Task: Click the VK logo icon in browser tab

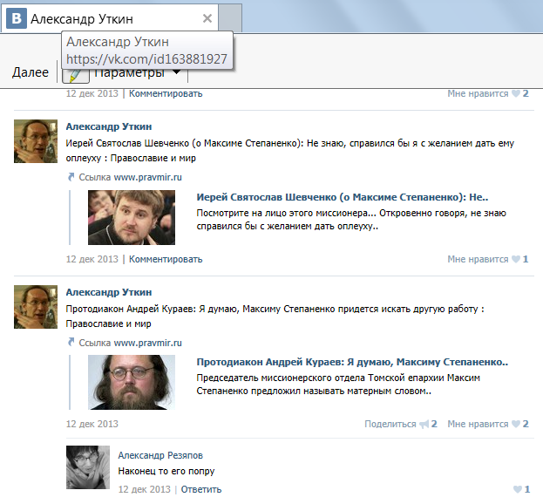Action: click(x=17, y=18)
